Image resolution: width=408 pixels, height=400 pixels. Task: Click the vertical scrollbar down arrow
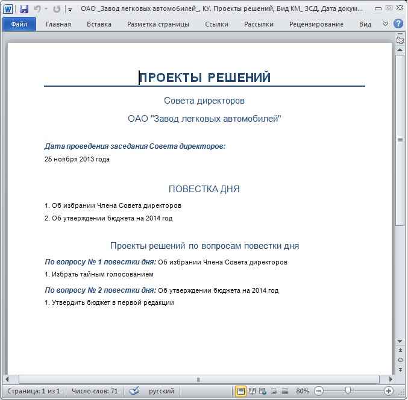pyautogui.click(x=400, y=341)
